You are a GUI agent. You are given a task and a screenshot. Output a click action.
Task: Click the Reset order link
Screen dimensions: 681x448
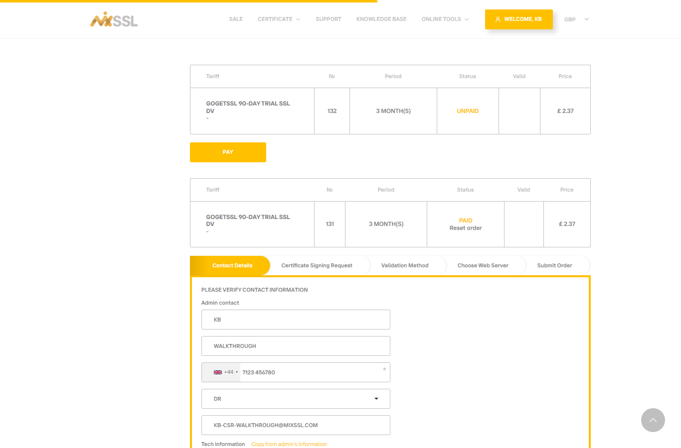tap(466, 228)
